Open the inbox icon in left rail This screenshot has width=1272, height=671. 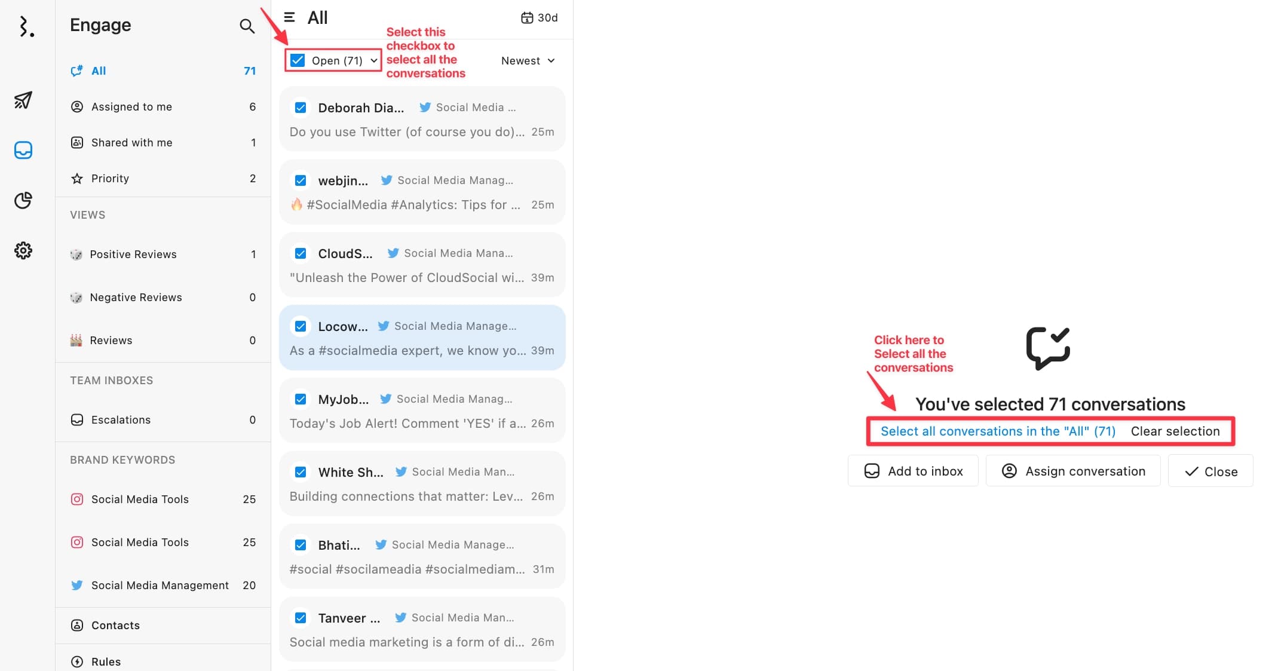[23, 150]
